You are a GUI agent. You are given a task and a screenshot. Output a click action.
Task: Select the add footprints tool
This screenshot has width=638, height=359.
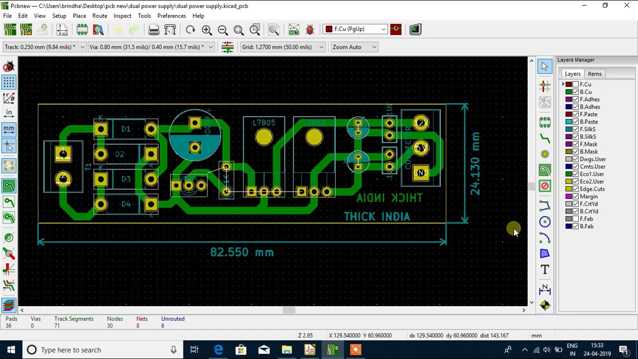click(x=545, y=122)
